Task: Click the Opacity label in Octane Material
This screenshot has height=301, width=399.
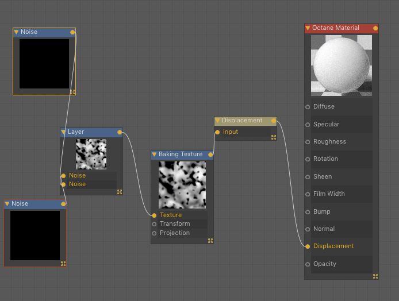Action: [325, 264]
